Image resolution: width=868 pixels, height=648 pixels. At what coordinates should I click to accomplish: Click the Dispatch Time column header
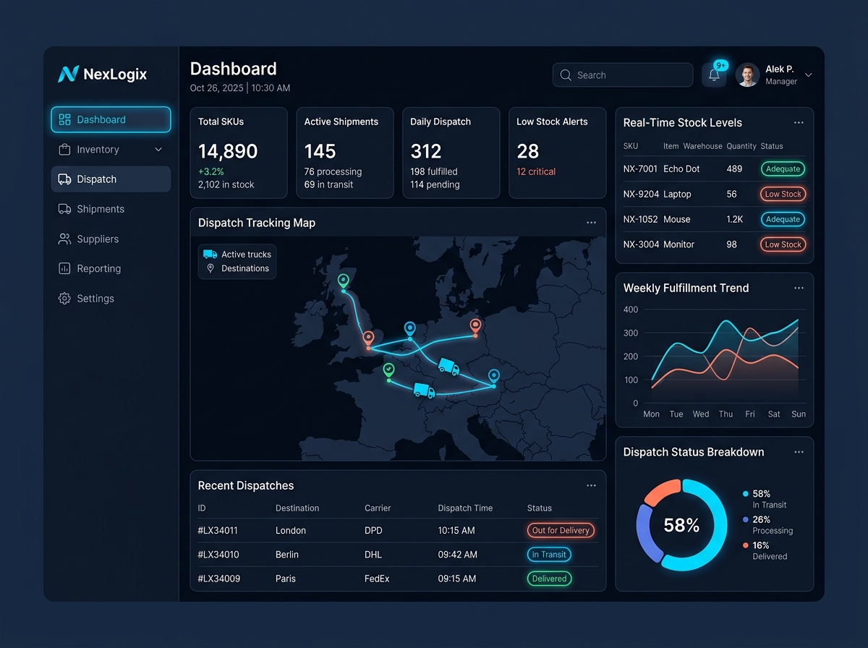pyautogui.click(x=465, y=508)
